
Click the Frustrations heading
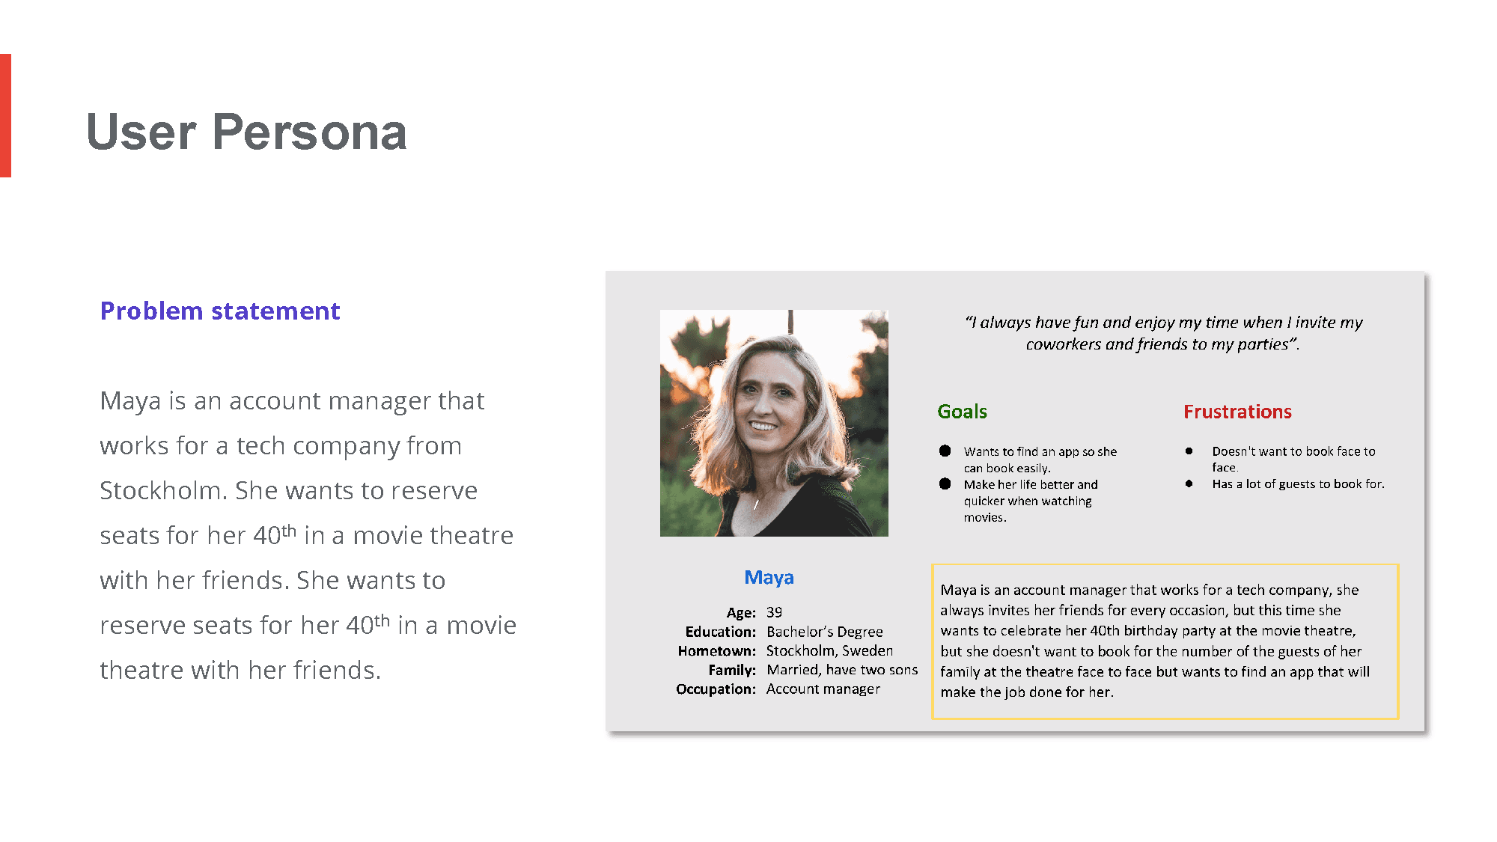pyautogui.click(x=1237, y=412)
